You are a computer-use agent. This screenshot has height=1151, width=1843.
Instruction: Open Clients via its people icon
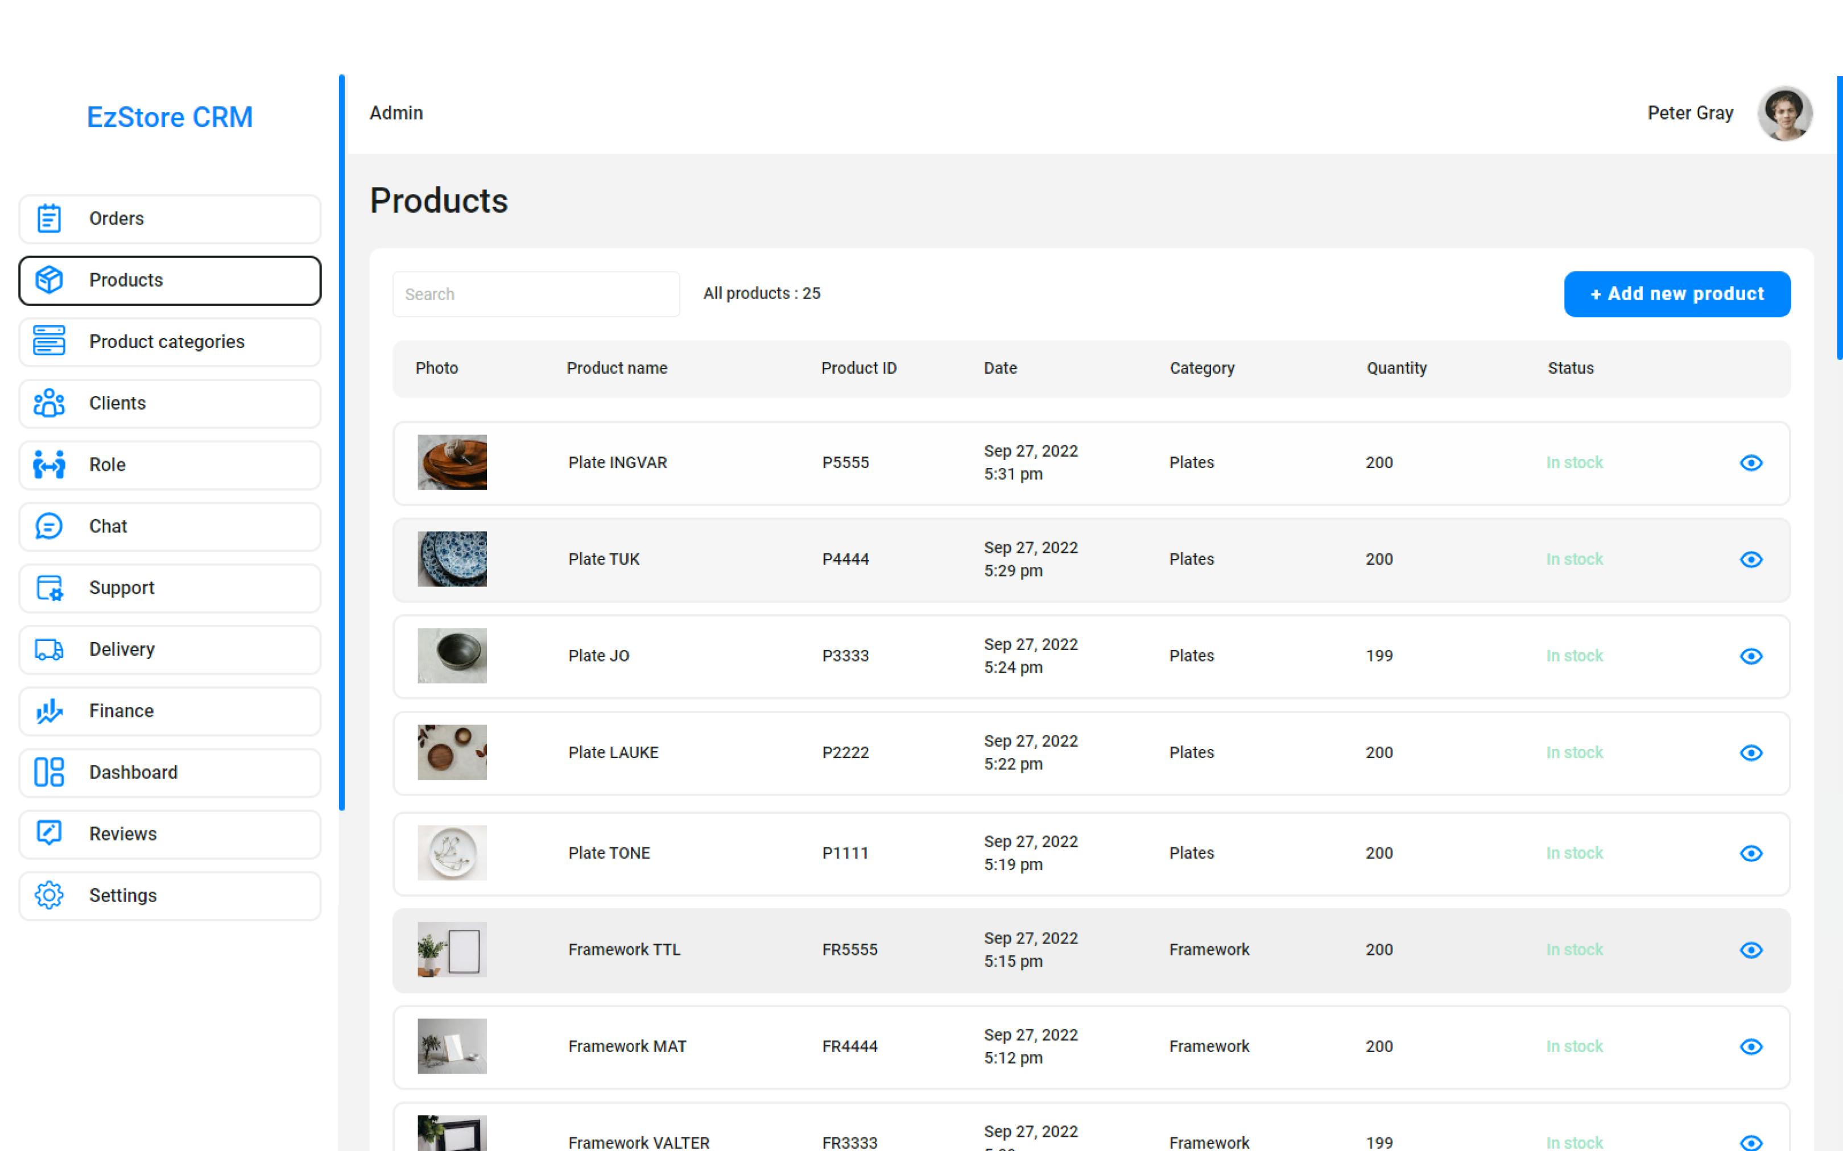tap(49, 403)
